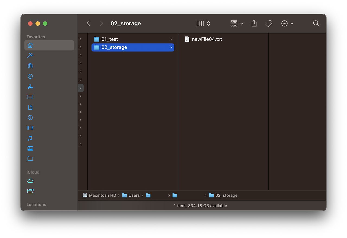
Task: Open the Pictures sidebar item
Action: pos(30,148)
